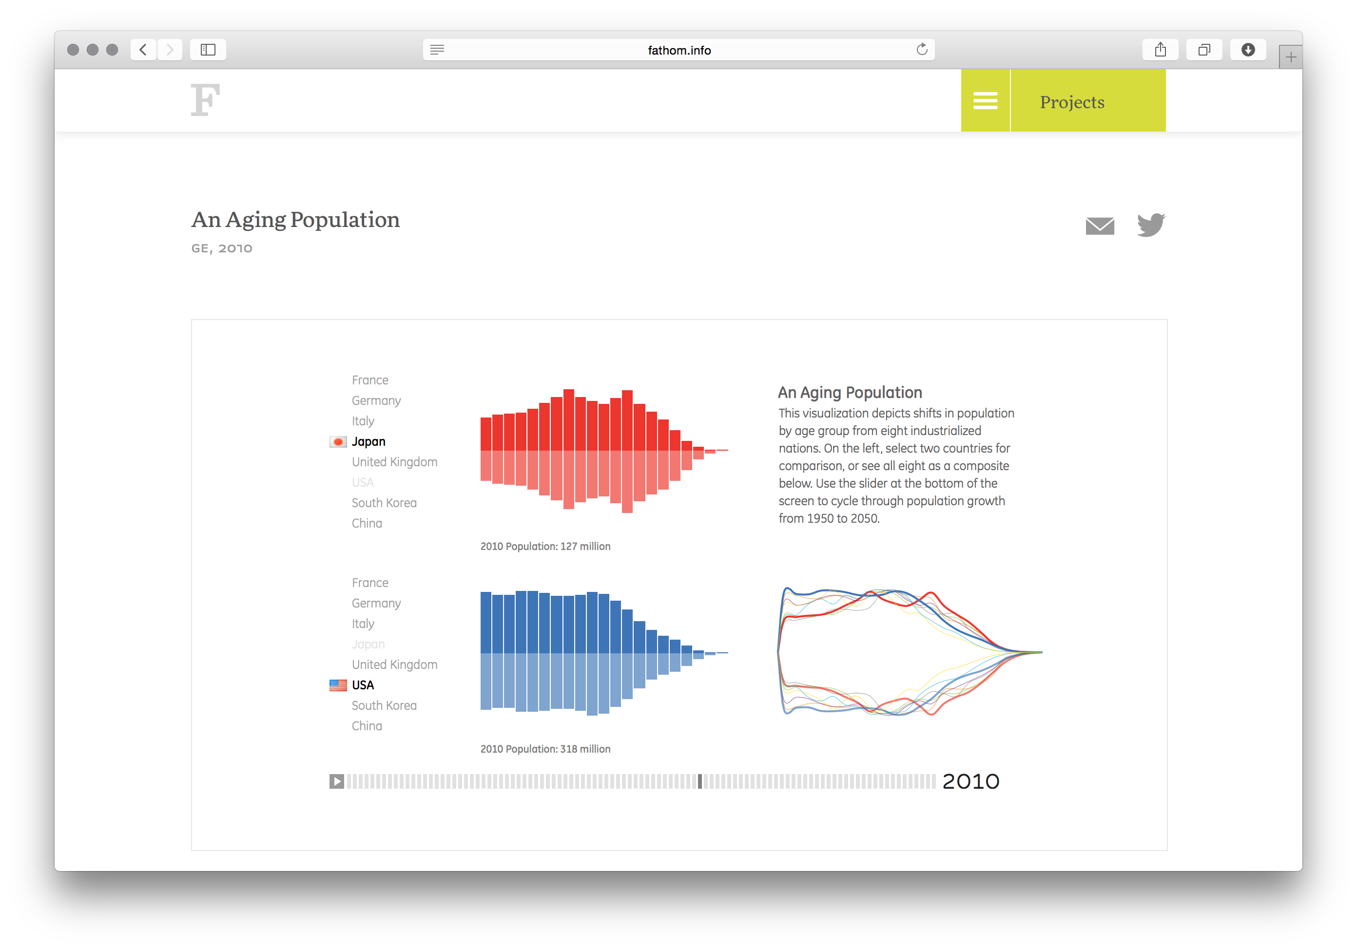Open the Reader view icon in address bar
Screen dimensions: 1357x949
(437, 50)
